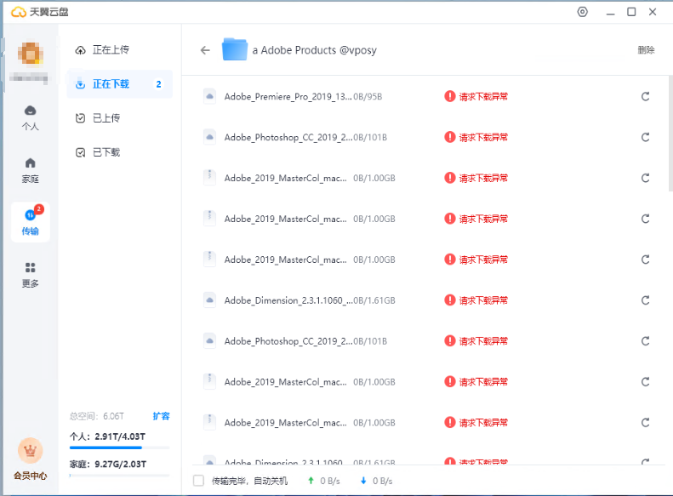Click 请求下载异常 status on Premiere row
The image size is (673, 496).
(x=483, y=96)
